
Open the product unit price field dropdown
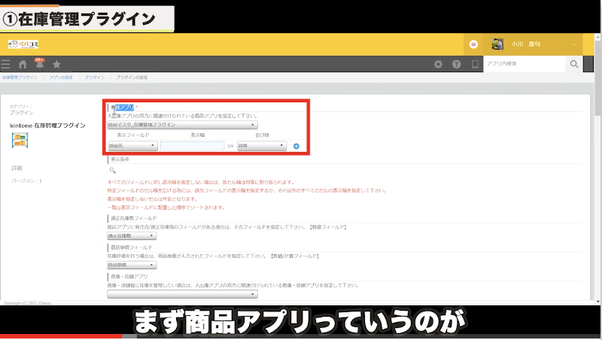pyautogui.click(x=130, y=266)
